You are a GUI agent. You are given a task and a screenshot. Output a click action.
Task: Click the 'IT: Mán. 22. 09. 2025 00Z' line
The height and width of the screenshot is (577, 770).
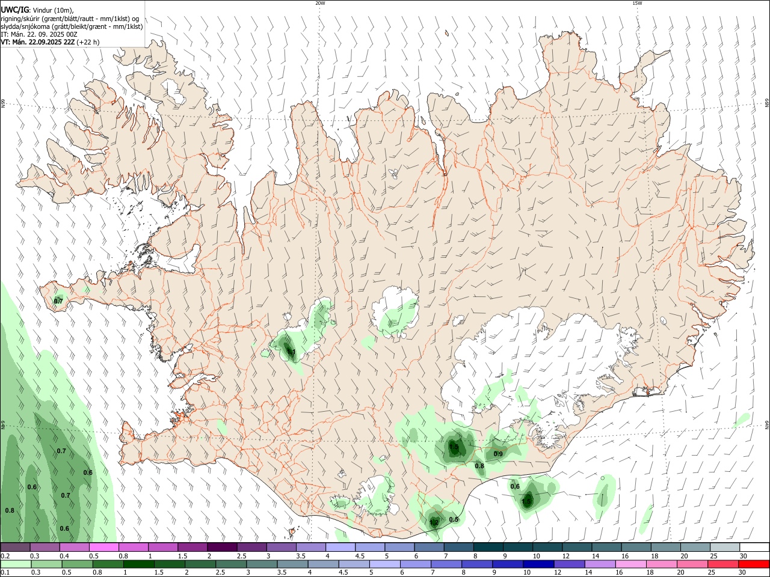tap(39, 34)
